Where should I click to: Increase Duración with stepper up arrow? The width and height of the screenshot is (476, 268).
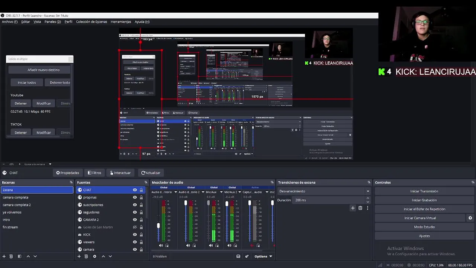368,198
